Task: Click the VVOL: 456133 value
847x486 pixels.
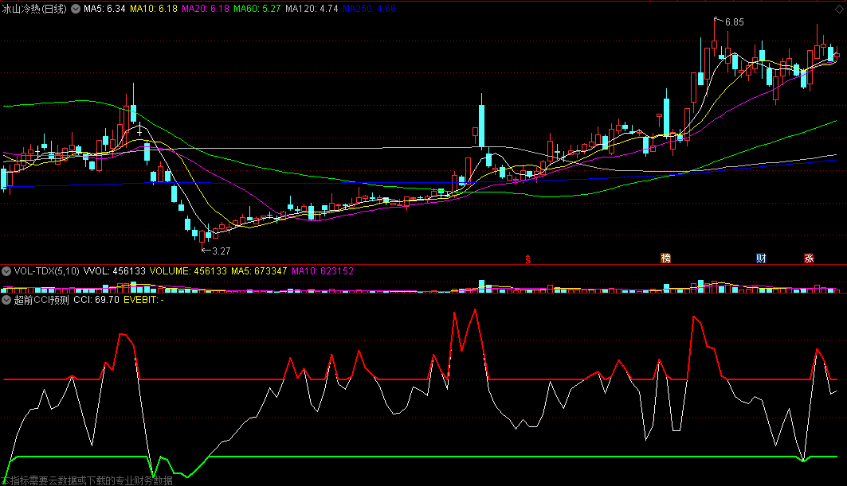Action: pyautogui.click(x=115, y=271)
